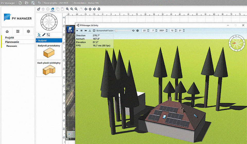This screenshot has width=247, height=144.
Task: Click the copy icon in the toolbar
Action: pyautogui.click(x=58, y=9)
